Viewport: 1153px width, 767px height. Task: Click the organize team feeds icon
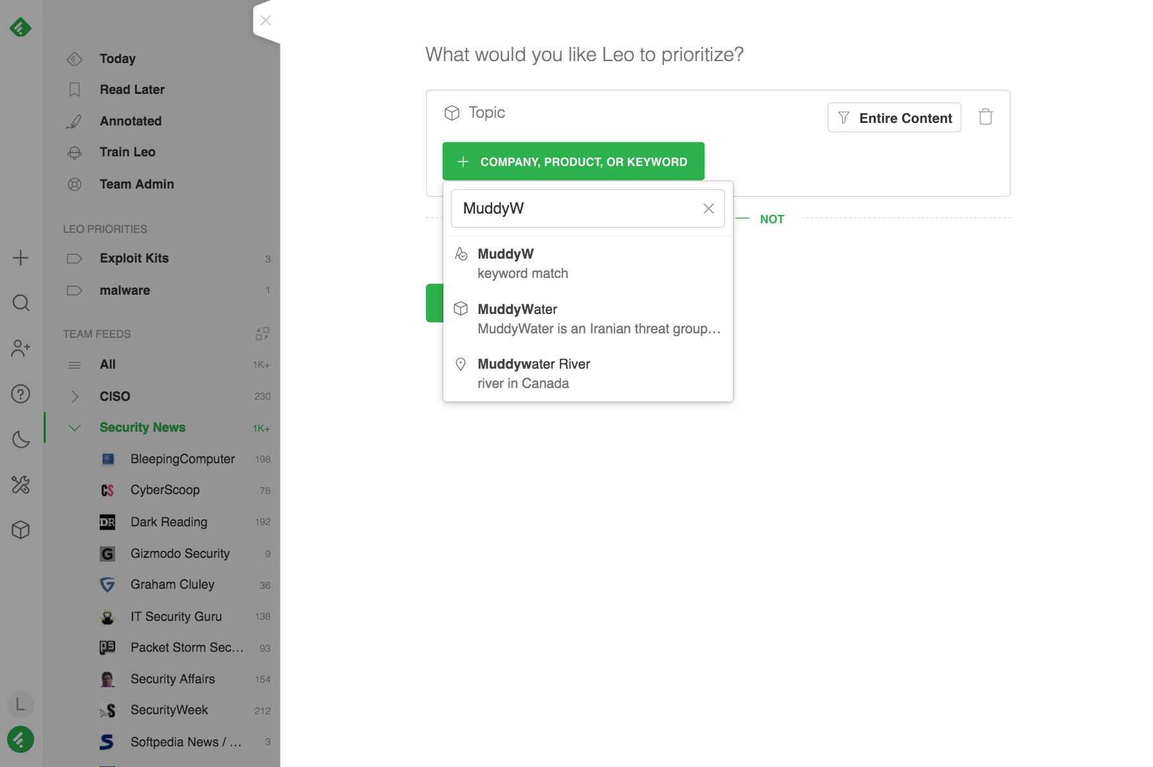tap(263, 333)
